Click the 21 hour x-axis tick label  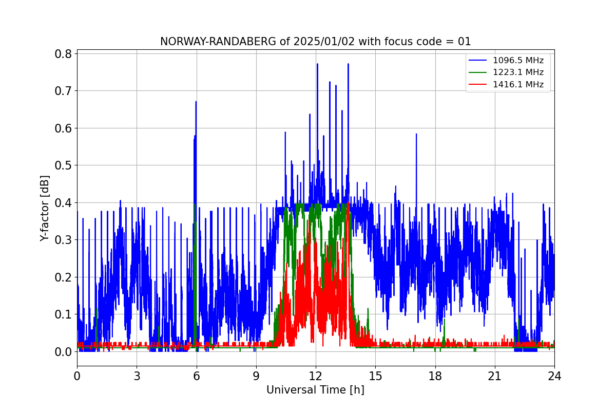(x=495, y=376)
